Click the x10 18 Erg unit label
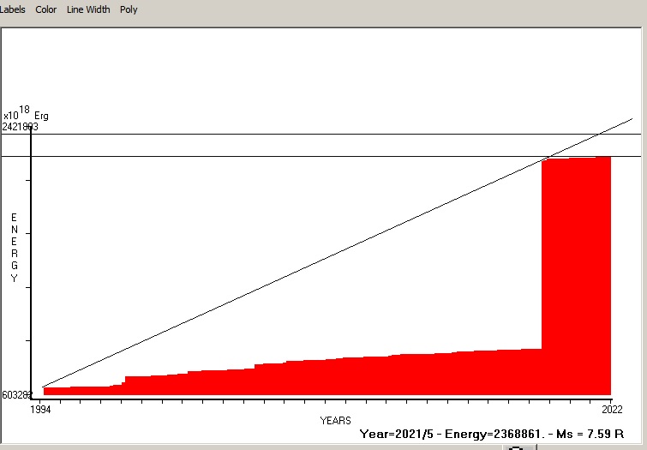The width and height of the screenshot is (647, 450). (x=26, y=114)
